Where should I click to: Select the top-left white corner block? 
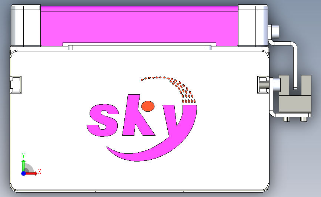(x=26, y=26)
